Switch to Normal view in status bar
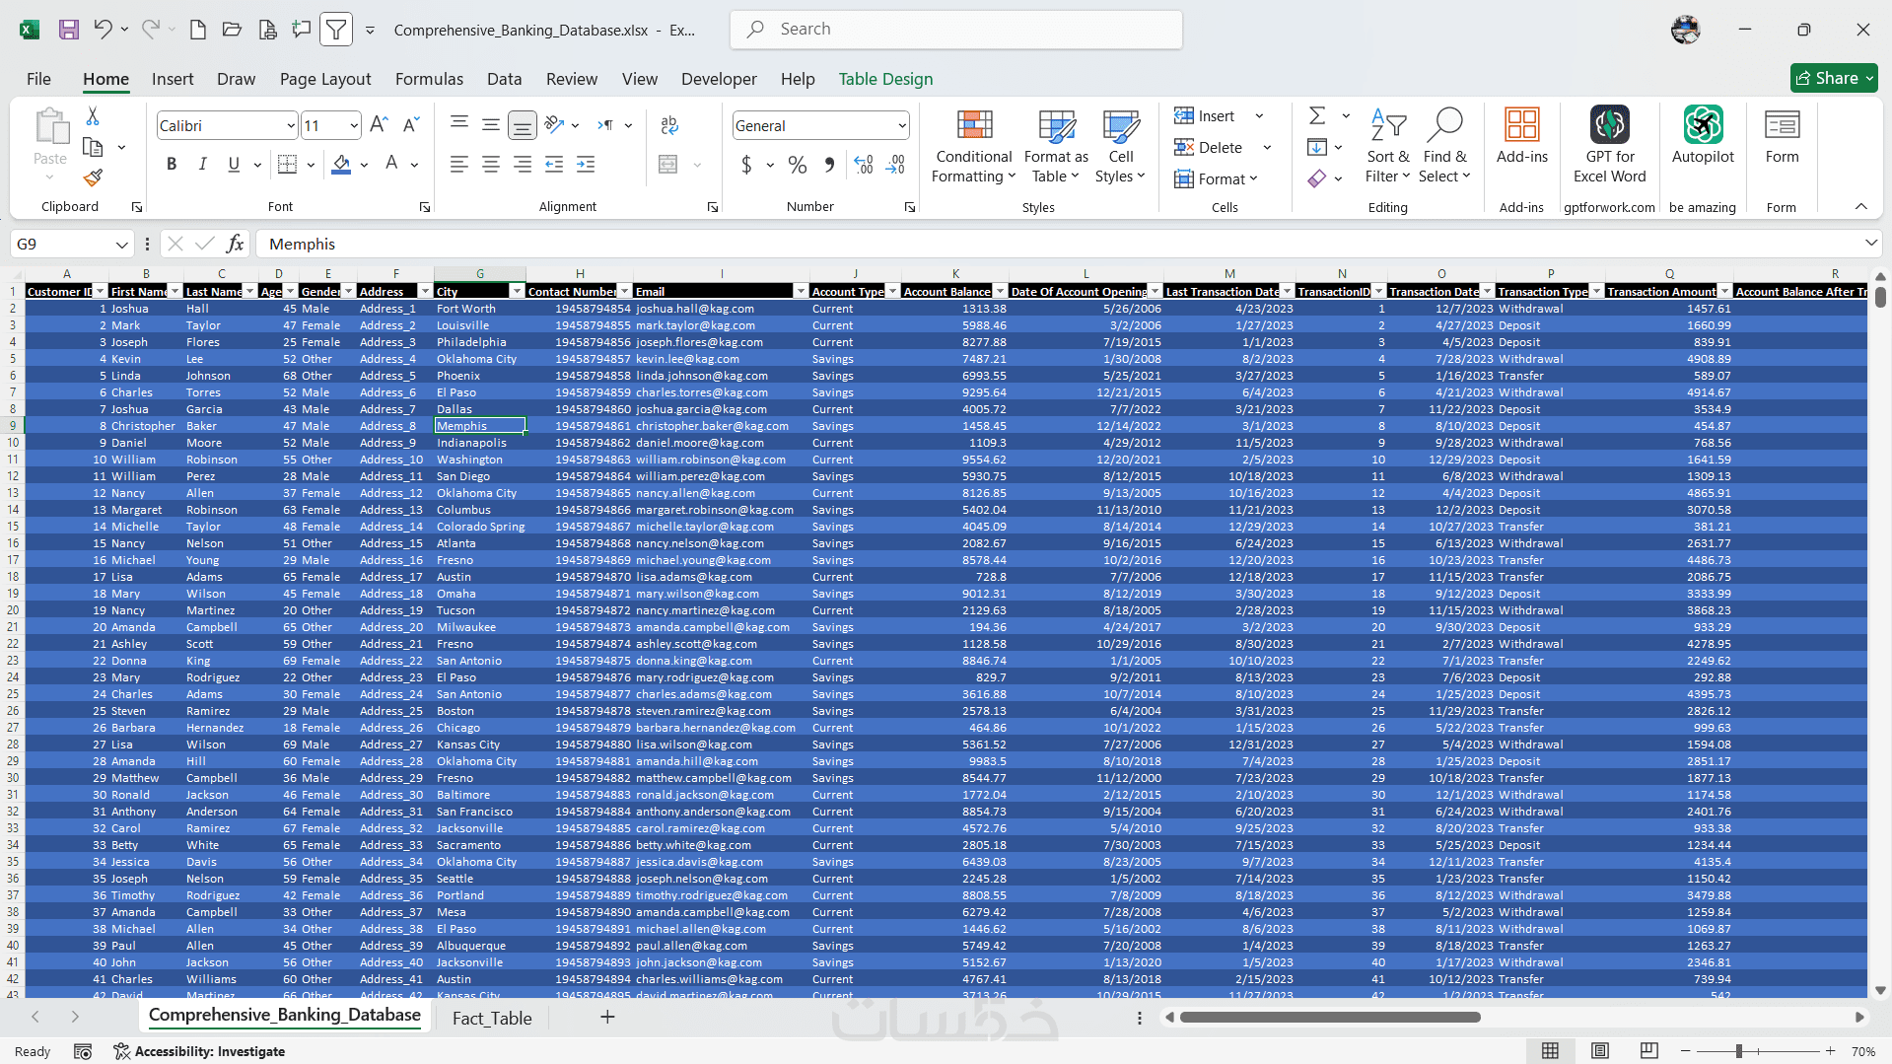 pyautogui.click(x=1550, y=1051)
